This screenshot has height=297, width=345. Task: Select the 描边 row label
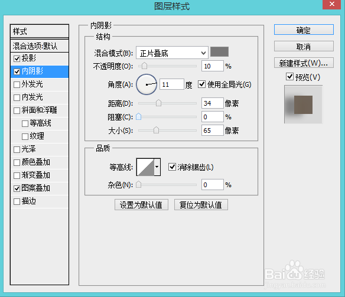(x=29, y=201)
